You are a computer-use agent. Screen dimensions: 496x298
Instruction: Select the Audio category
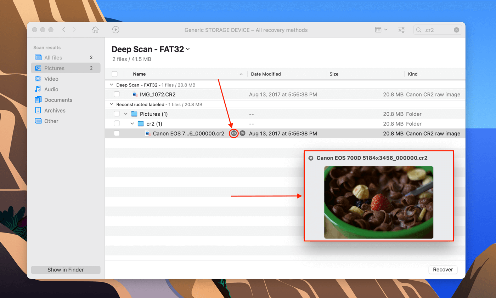point(66,89)
